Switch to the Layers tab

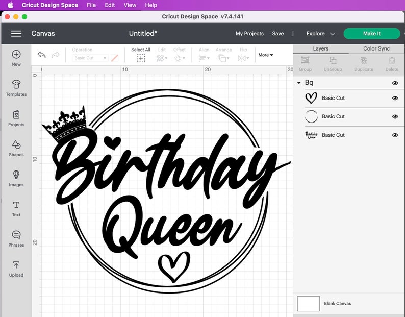pos(320,48)
